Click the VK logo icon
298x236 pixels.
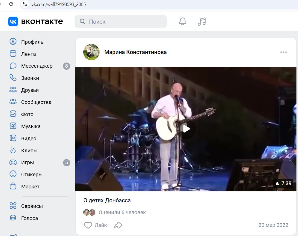coord(13,21)
